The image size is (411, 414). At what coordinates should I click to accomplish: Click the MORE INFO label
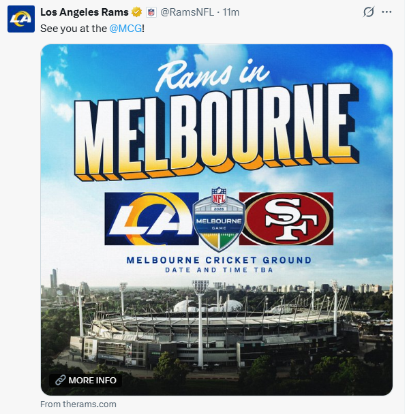(x=92, y=380)
